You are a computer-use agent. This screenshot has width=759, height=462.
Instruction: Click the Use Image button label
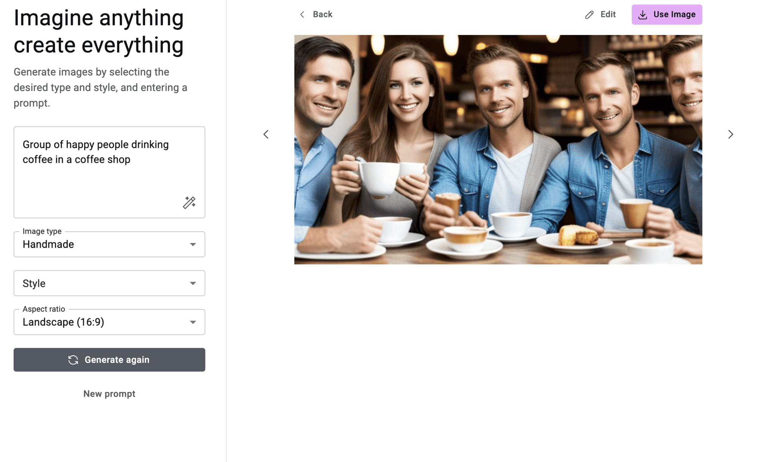pos(674,14)
